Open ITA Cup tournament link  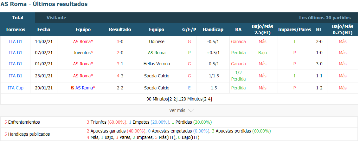tap(16, 88)
